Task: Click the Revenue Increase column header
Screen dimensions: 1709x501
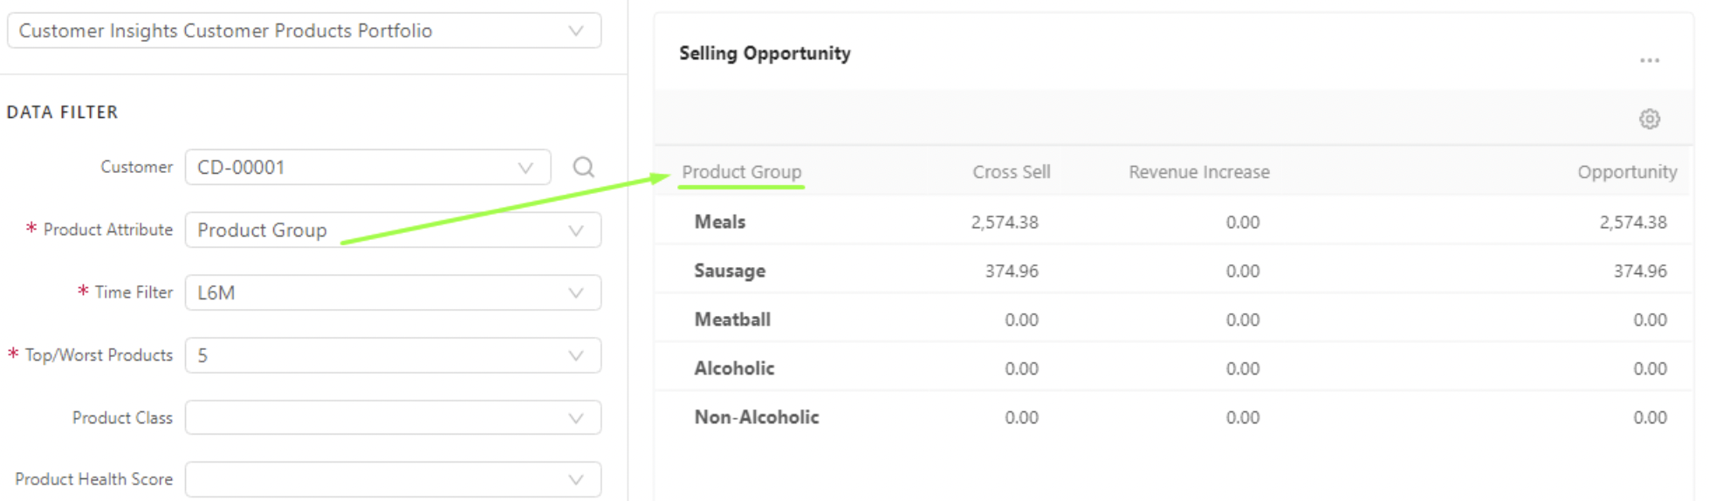Action: point(1198,172)
